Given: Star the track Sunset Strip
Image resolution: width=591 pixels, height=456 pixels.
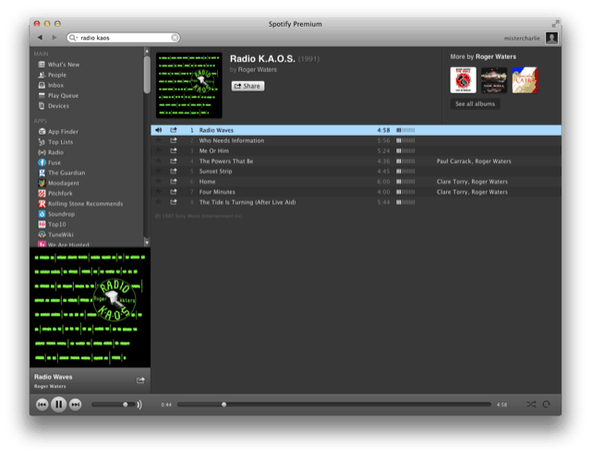Looking at the screenshot, I should [158, 171].
